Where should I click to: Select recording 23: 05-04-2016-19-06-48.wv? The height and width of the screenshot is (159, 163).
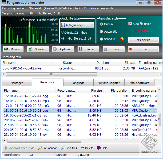tap(80, 134)
